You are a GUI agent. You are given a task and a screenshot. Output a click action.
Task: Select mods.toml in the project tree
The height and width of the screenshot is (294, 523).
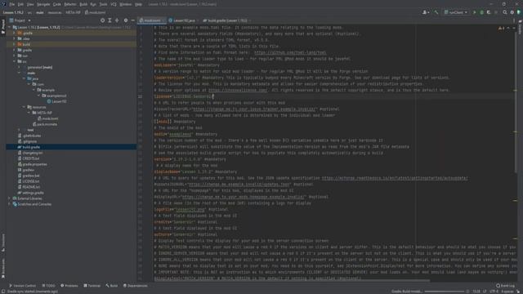click(47, 118)
